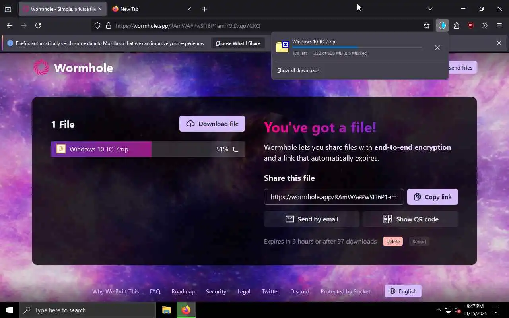Click the Wormhole logo
This screenshot has height=318, width=509.
point(73,68)
